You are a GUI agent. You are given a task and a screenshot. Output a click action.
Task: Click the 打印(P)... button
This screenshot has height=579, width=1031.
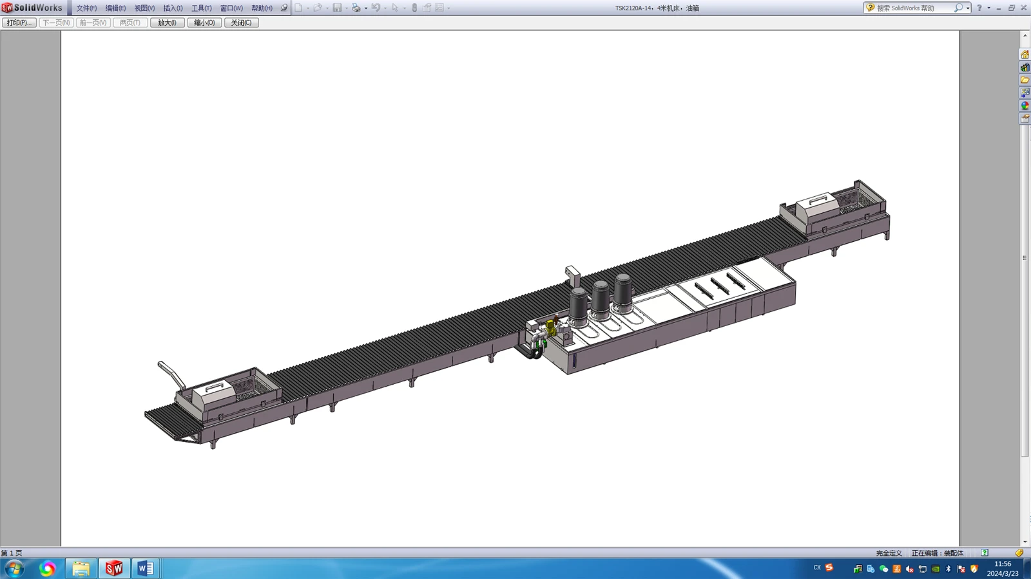pos(19,23)
